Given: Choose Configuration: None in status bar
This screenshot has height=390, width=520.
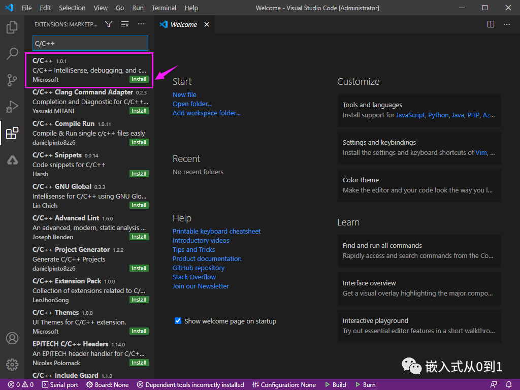Looking at the screenshot, I should coord(284,385).
